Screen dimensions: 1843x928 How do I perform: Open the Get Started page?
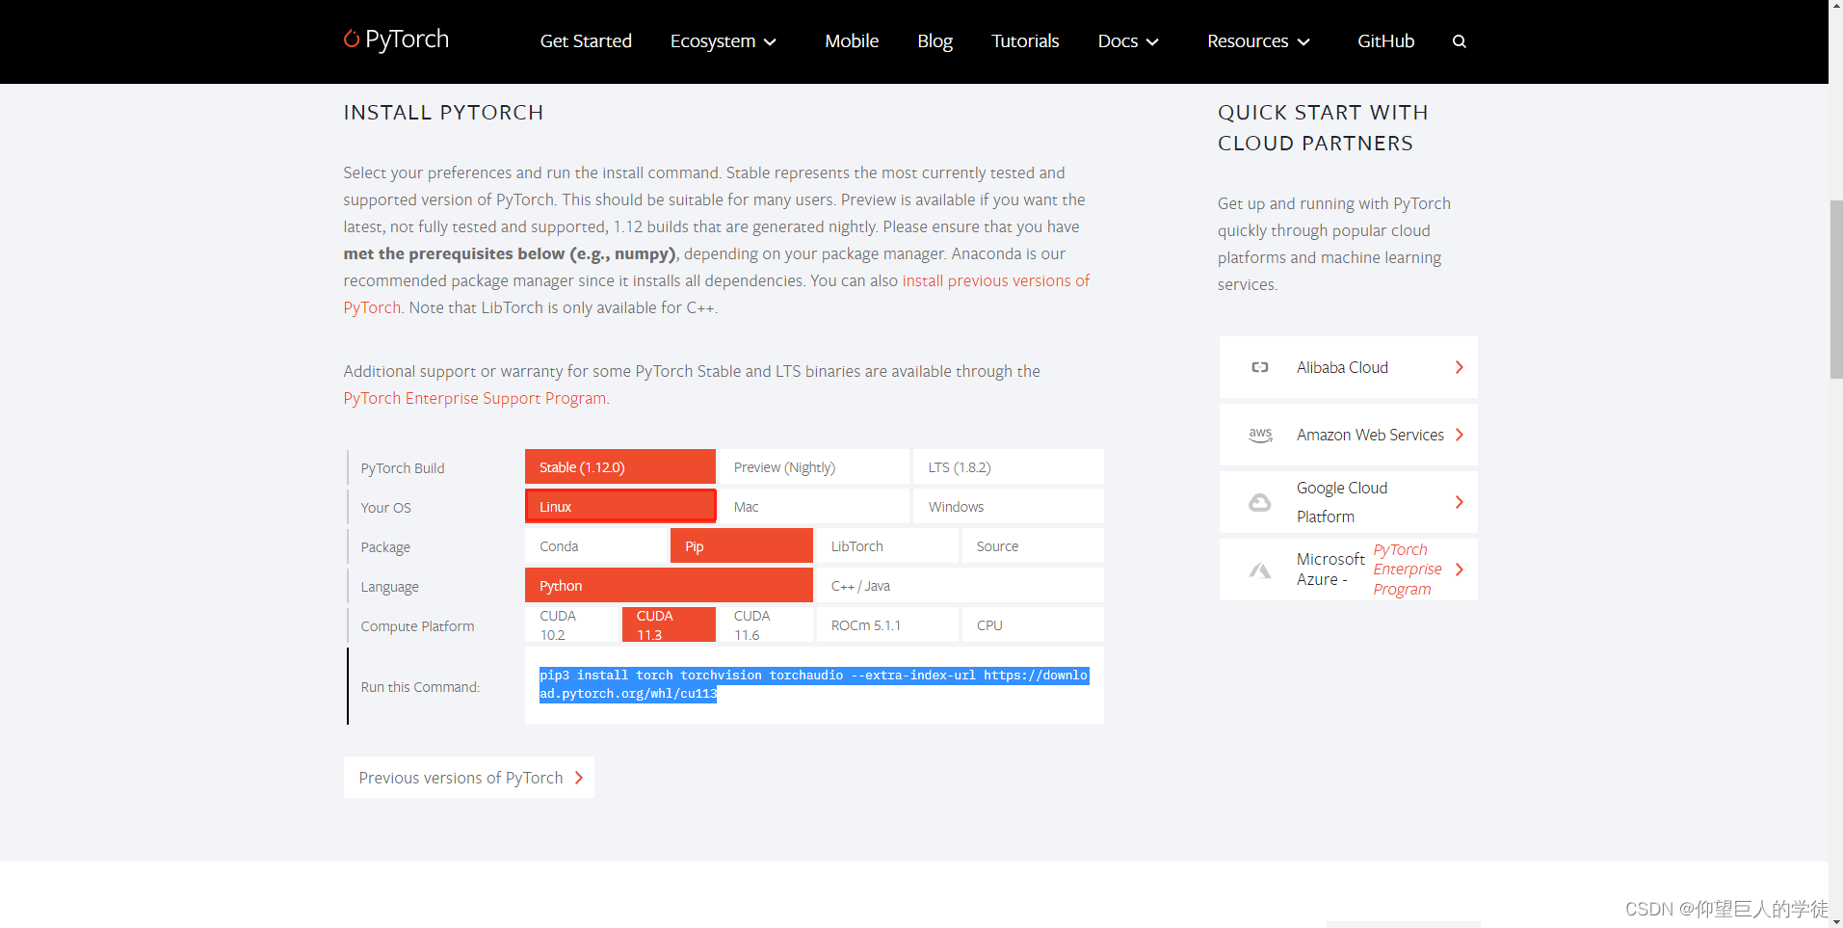coord(586,41)
